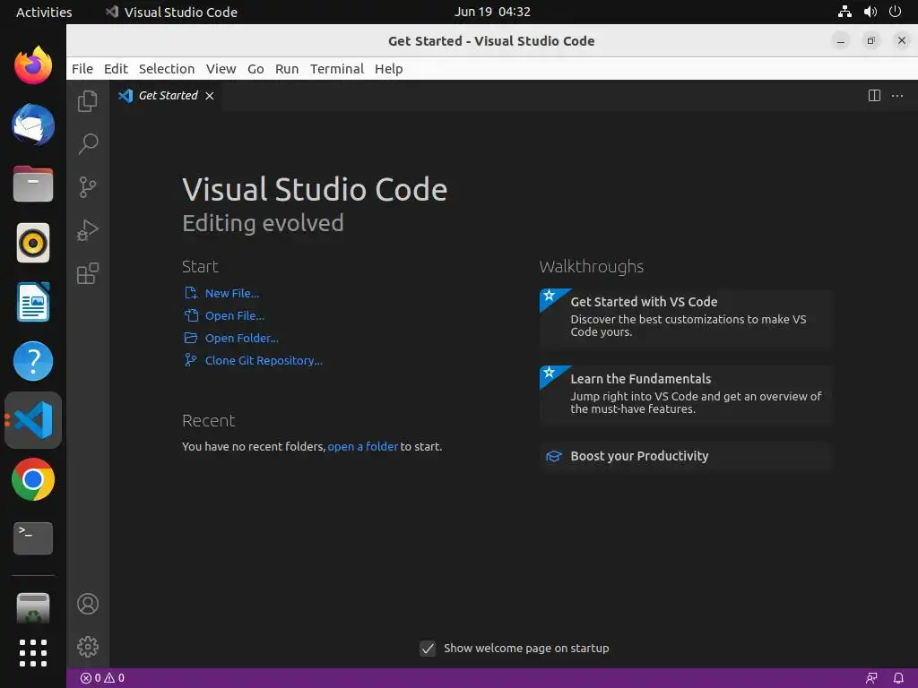Click the Visual Studio Code dock icon
918x688 pixels.
click(33, 420)
